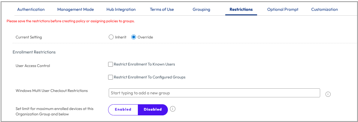Viewport: 358px width, 122px height.
Task: Focus the Start typing to add group field
Action: tap(214, 93)
